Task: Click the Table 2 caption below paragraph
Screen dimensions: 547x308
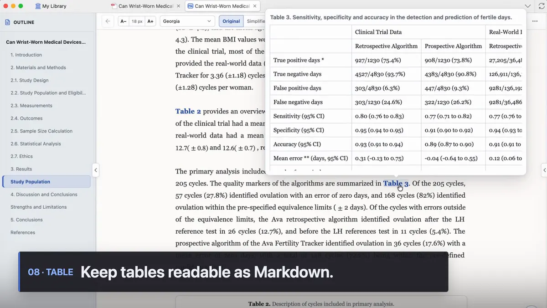Action: (321, 304)
